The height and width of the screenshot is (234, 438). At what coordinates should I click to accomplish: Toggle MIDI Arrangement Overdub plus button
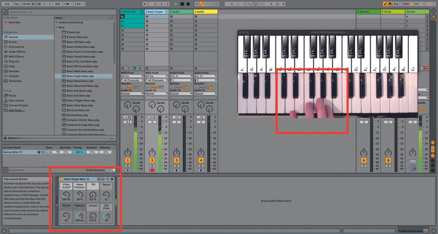(x=197, y=4)
